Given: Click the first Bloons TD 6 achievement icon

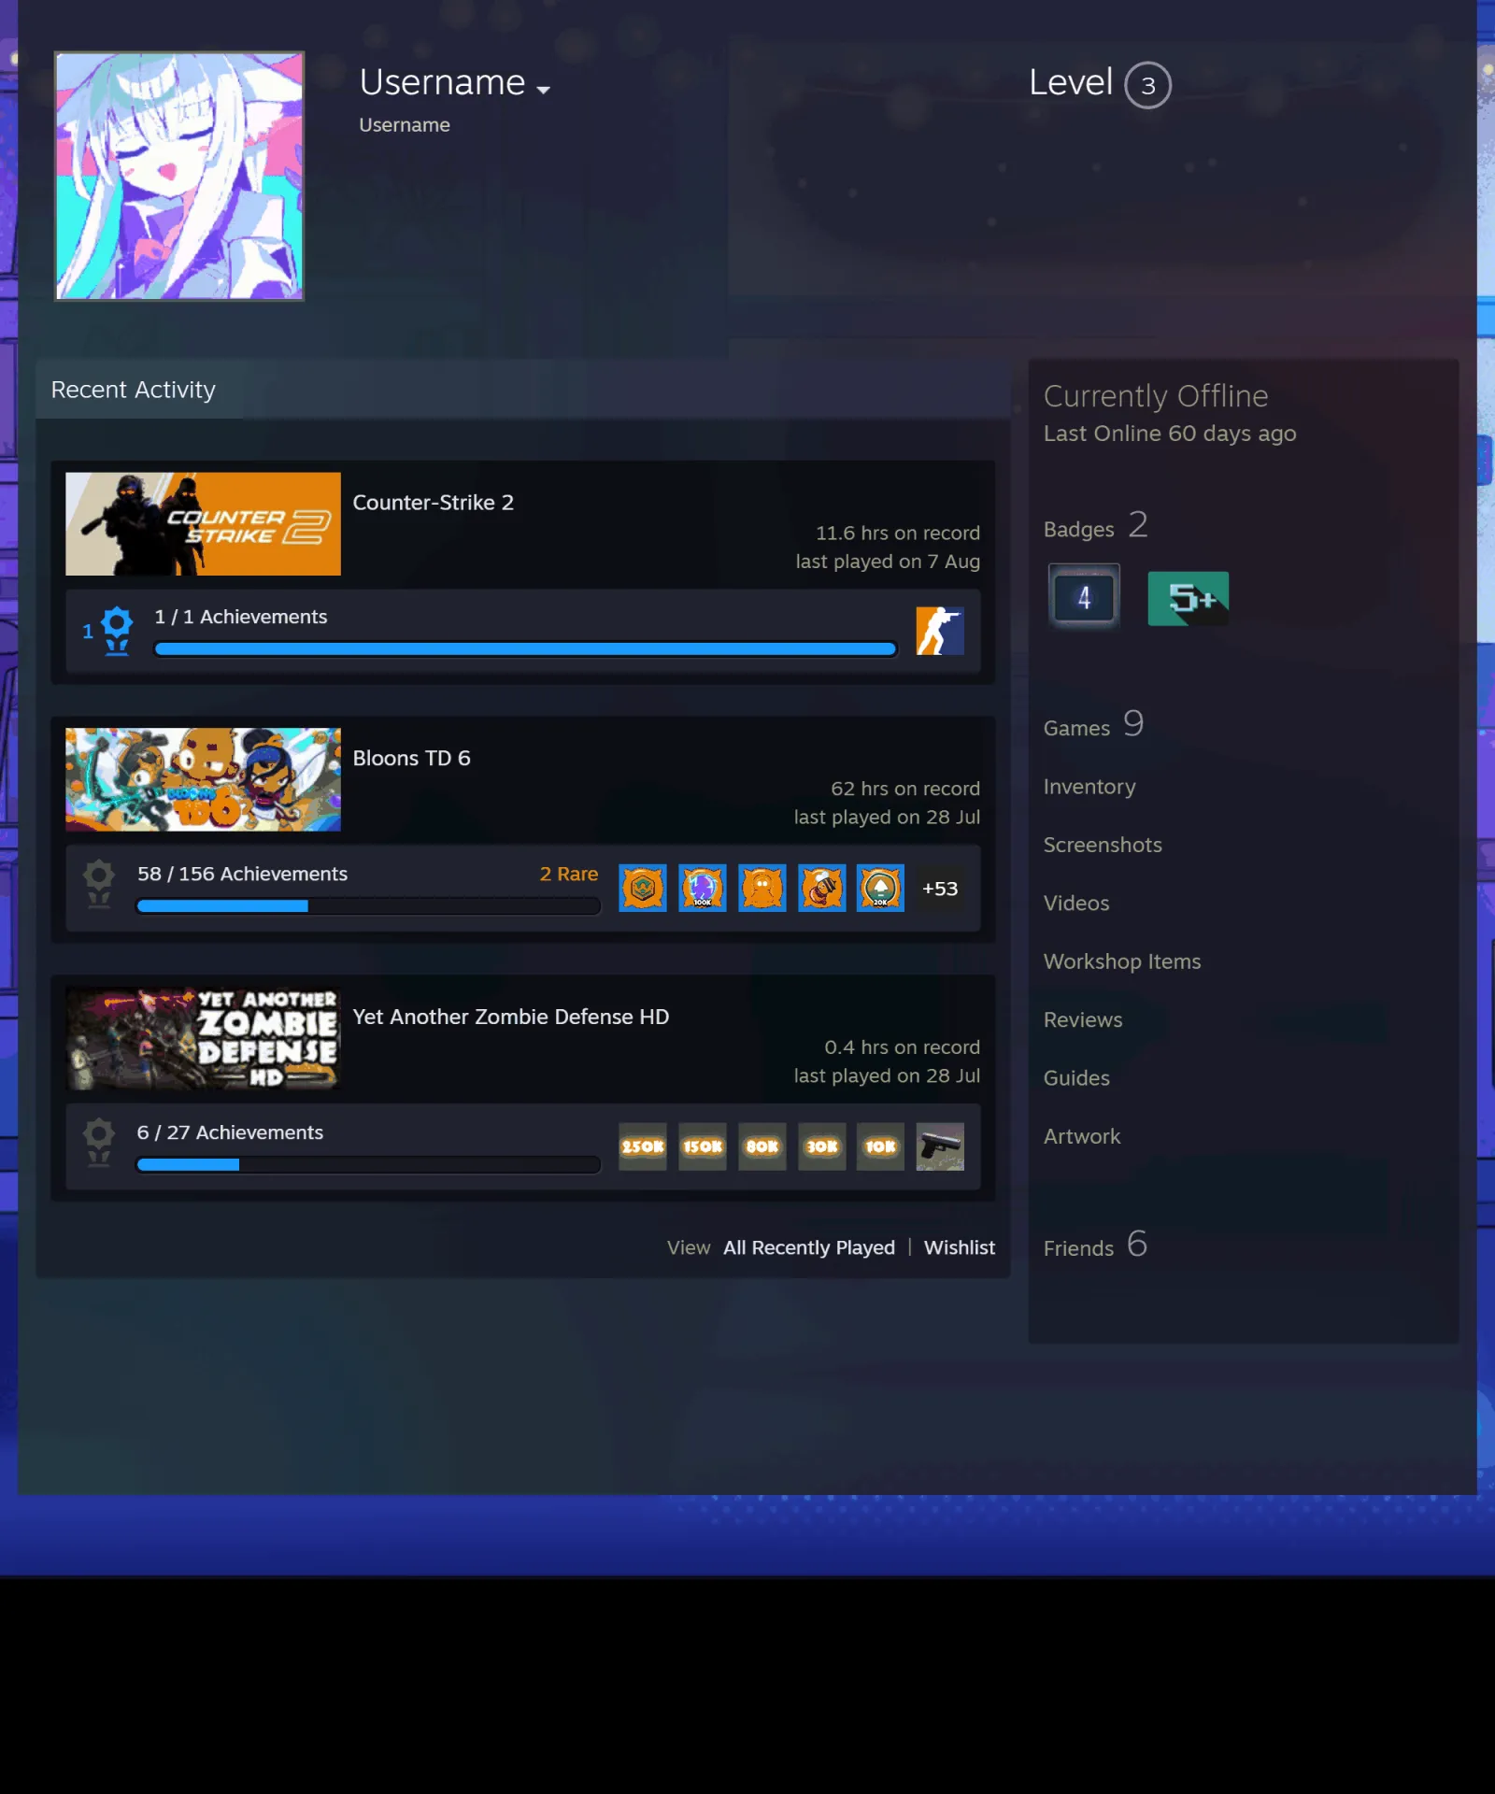Looking at the screenshot, I should [x=643, y=888].
